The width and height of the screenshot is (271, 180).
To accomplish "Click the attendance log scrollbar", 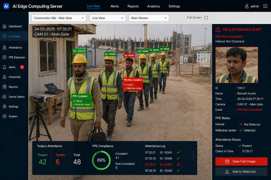I will point(193,155).
